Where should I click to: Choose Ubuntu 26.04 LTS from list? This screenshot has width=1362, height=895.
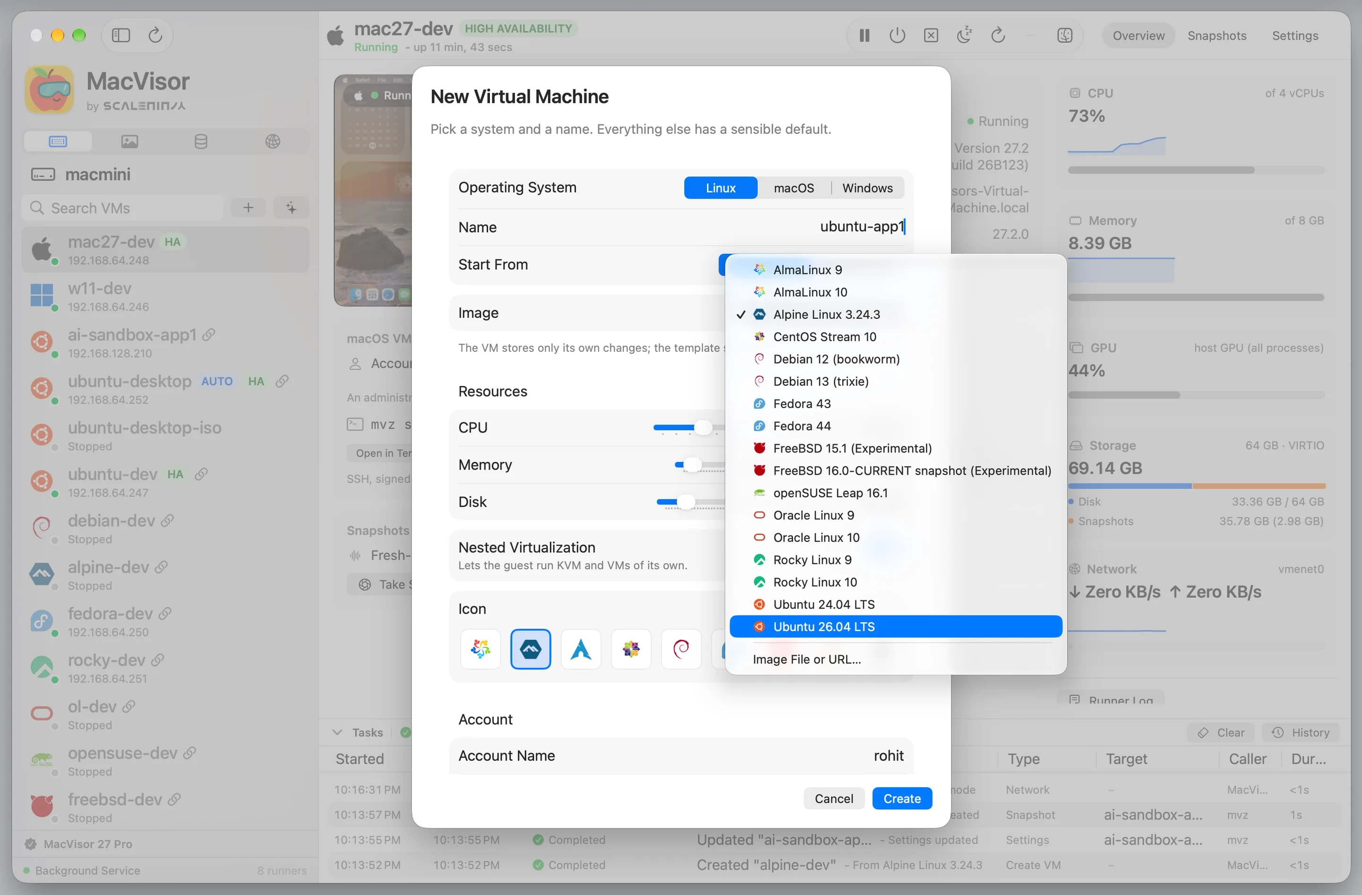[x=896, y=626]
